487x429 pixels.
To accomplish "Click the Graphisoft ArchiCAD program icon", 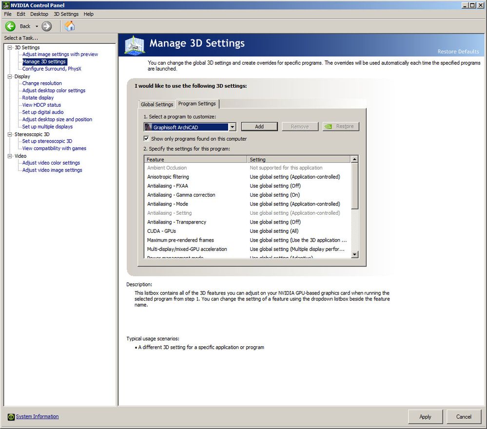I will (148, 127).
